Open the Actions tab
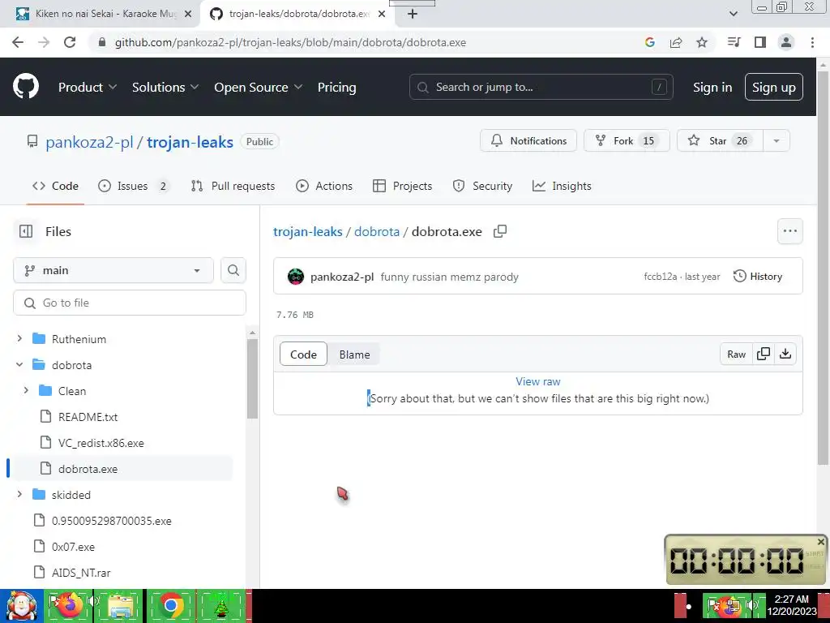The image size is (830, 623). click(x=324, y=186)
